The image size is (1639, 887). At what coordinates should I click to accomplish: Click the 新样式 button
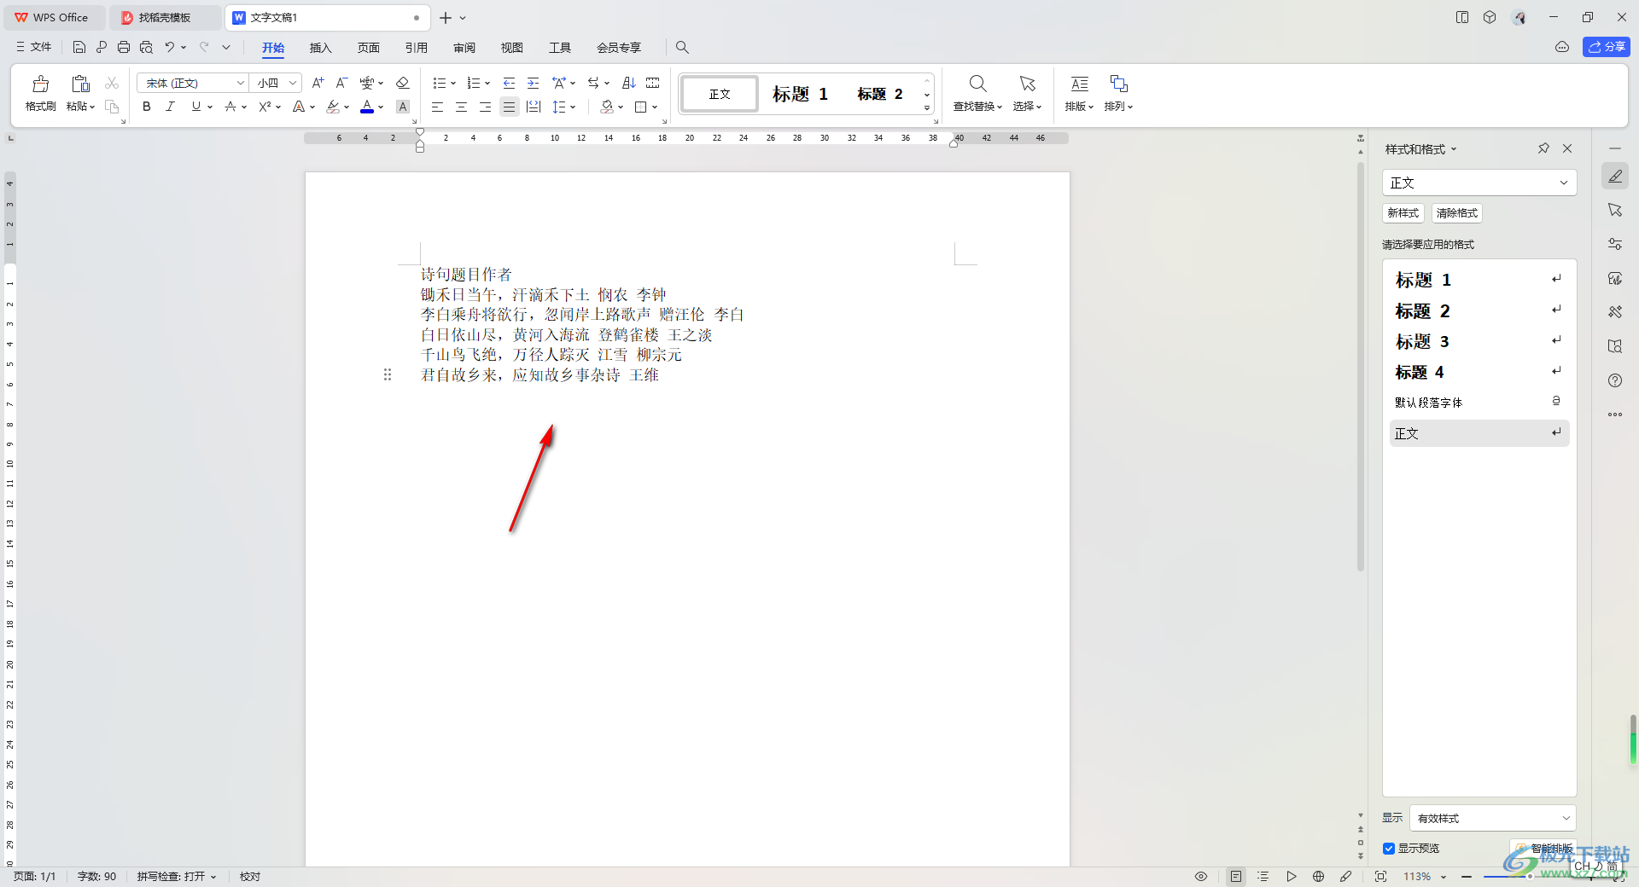1403,213
